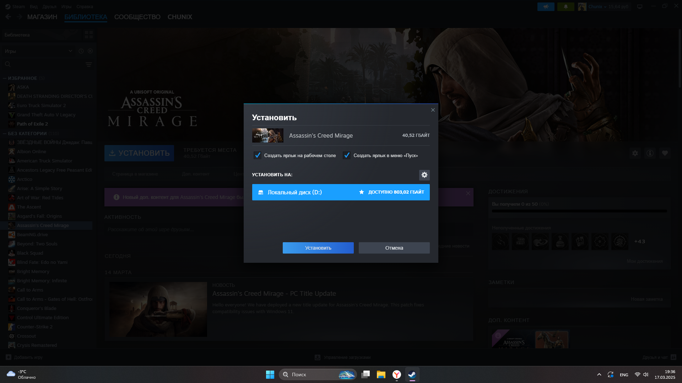Viewport: 682px width, 383px height.
Task: Click Мои достижения link
Action: tap(645, 261)
